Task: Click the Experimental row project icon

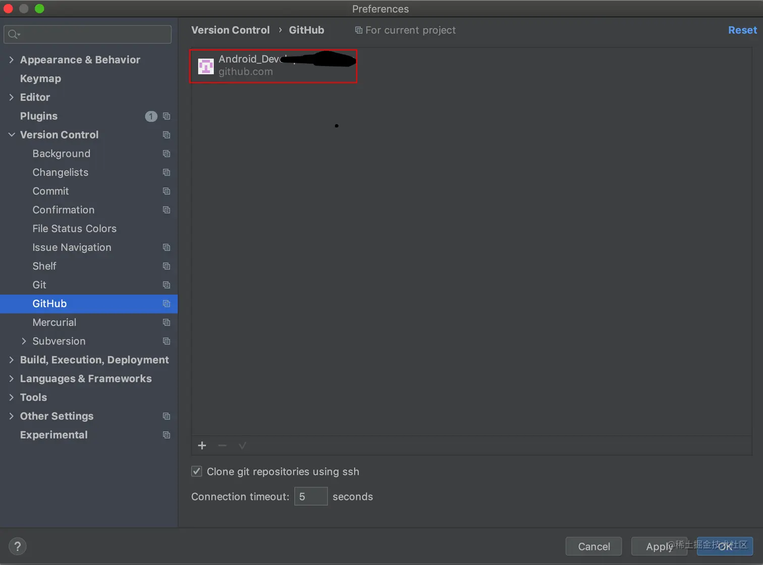Action: 167,435
